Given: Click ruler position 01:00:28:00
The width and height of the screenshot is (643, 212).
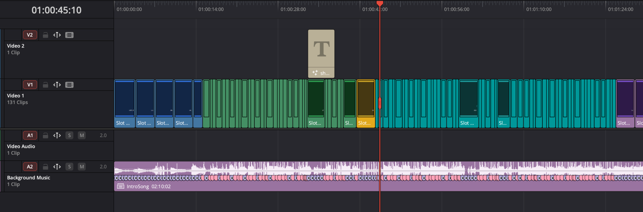Looking at the screenshot, I should tap(293, 9).
